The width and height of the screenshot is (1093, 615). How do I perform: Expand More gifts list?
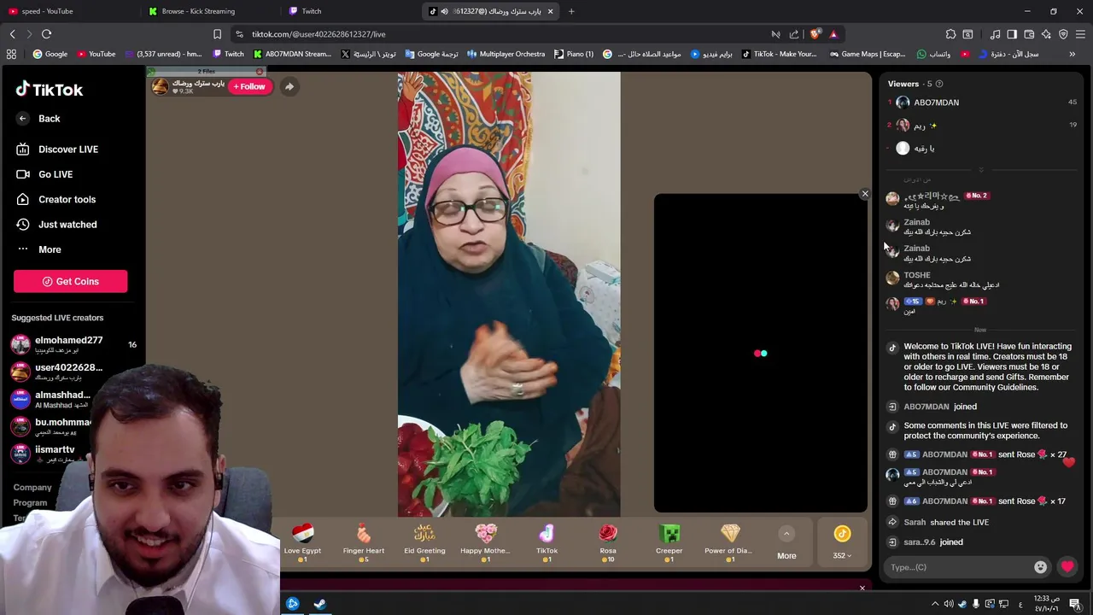click(x=786, y=542)
